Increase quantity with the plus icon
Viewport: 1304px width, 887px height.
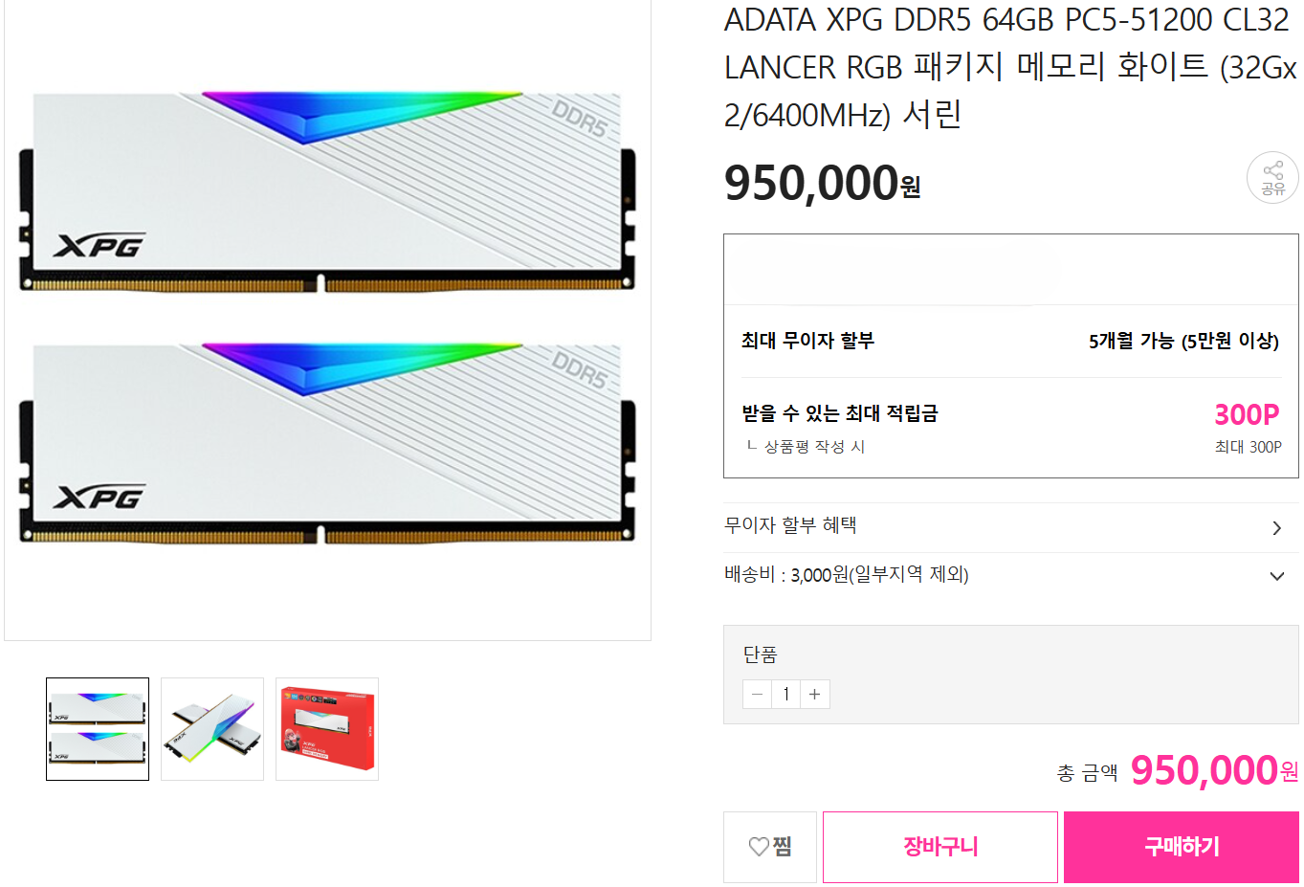815,694
